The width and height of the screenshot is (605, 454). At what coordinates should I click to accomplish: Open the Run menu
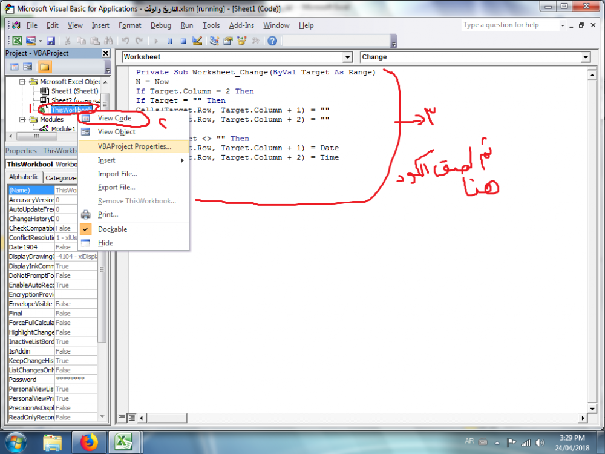pos(187,25)
